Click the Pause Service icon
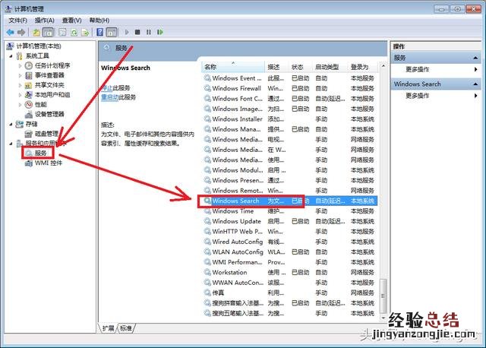The image size is (486, 348). point(149,32)
